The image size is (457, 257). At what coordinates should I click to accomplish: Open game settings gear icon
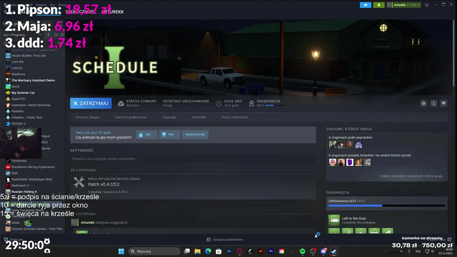(423, 103)
